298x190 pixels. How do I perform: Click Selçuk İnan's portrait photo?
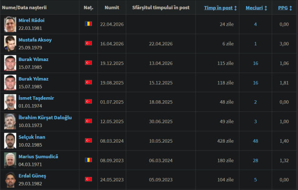pyautogui.click(x=10, y=141)
